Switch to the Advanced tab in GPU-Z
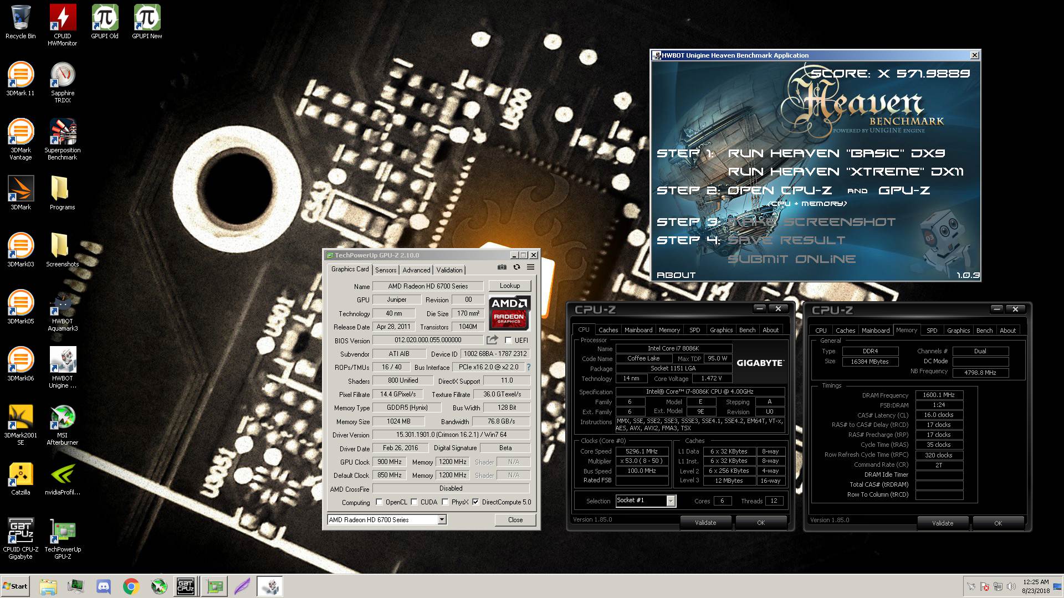This screenshot has height=598, width=1064. point(416,270)
